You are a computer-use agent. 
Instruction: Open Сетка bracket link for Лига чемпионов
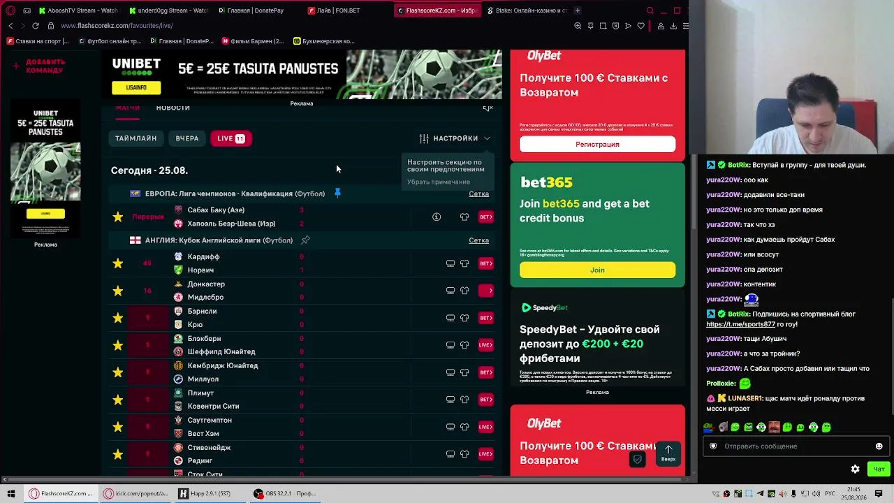click(478, 194)
